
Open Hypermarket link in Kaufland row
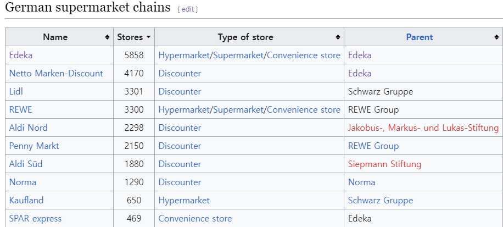coord(184,200)
